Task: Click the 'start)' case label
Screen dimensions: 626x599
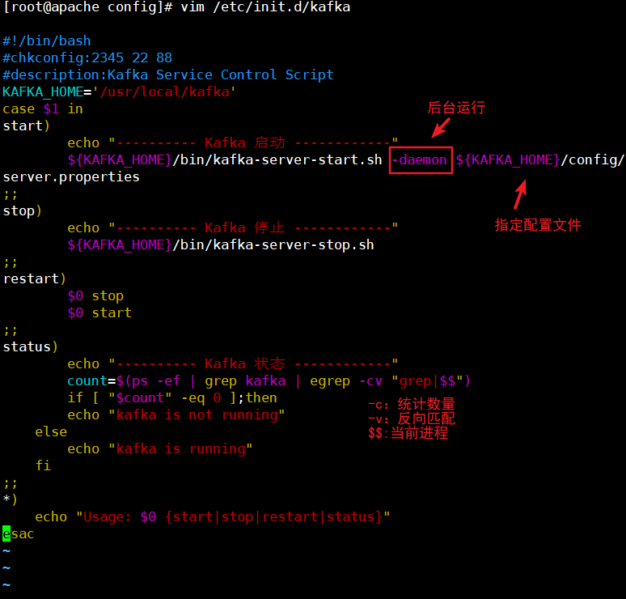Action: coord(27,126)
